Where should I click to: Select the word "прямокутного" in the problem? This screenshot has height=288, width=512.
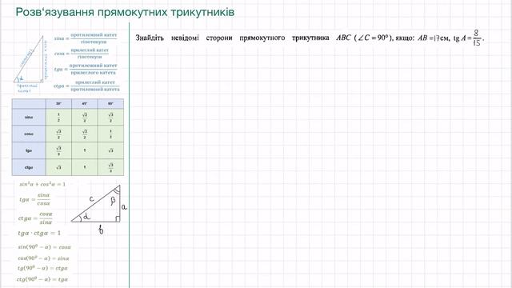(262, 38)
